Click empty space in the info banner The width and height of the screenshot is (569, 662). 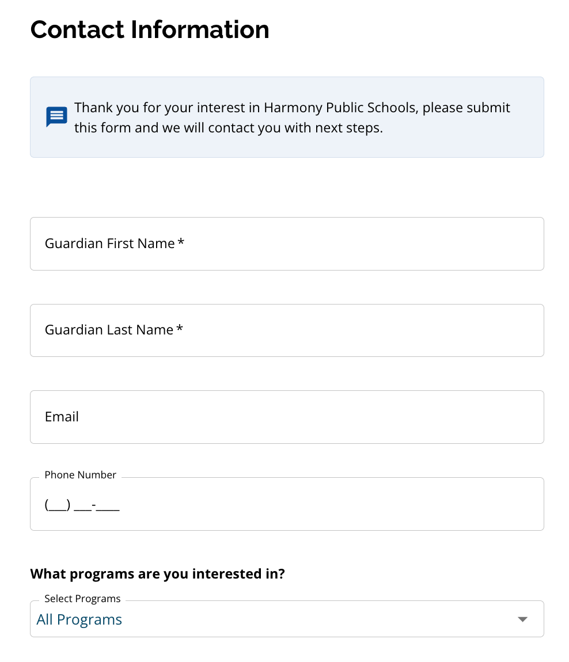pyautogui.click(x=461, y=144)
